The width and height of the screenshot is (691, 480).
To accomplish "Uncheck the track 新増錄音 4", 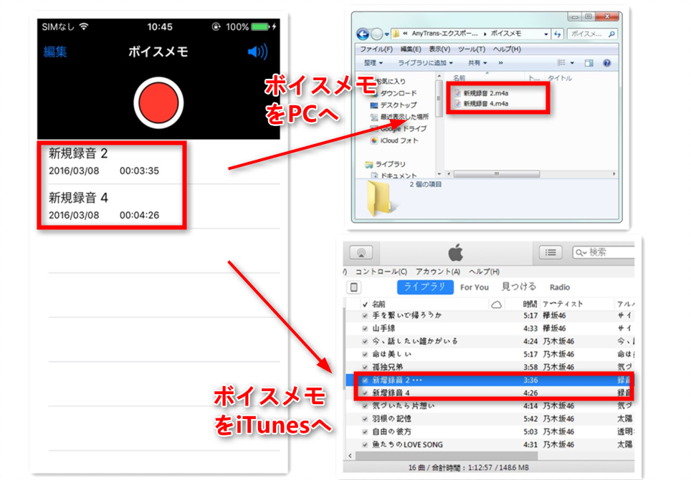I will (365, 393).
